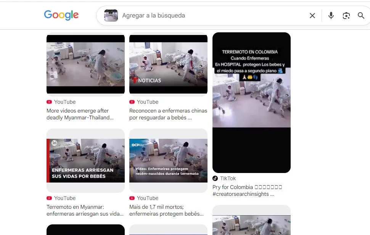Open the 'Terremoto en Colombia' TikTok thumbnail
This screenshot has height=235, width=370.
[x=251, y=103]
